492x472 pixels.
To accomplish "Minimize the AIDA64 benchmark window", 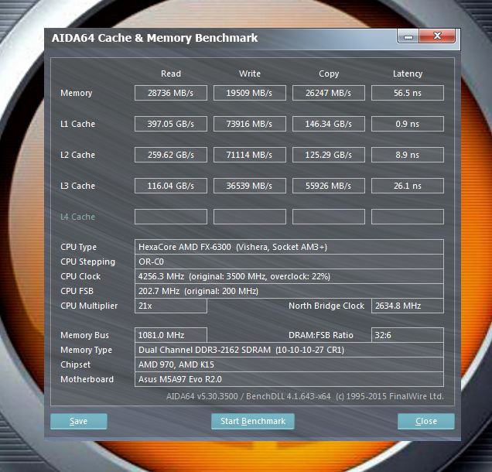I will 408,36.
